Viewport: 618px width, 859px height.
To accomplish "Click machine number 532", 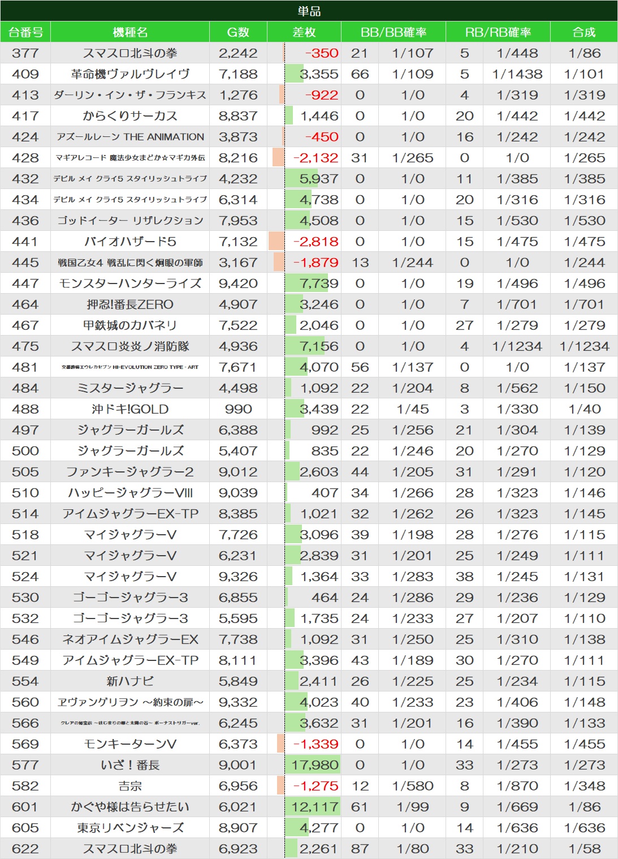I will coord(25,619).
